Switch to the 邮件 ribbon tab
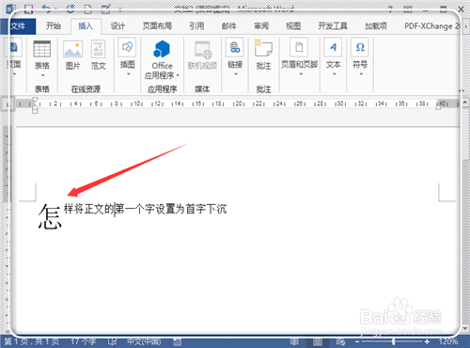 click(229, 26)
